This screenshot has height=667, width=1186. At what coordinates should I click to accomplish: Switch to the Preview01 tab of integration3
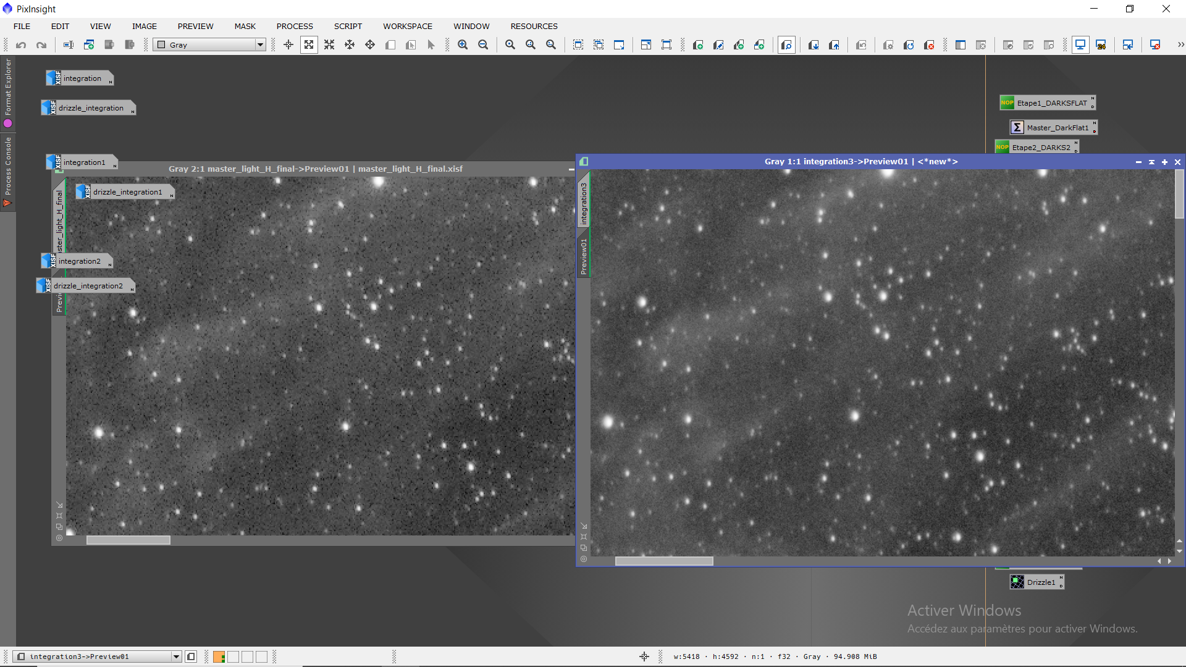tap(584, 256)
